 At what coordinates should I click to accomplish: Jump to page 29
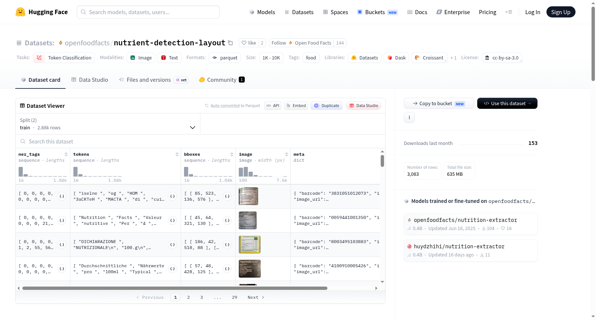[234, 297]
